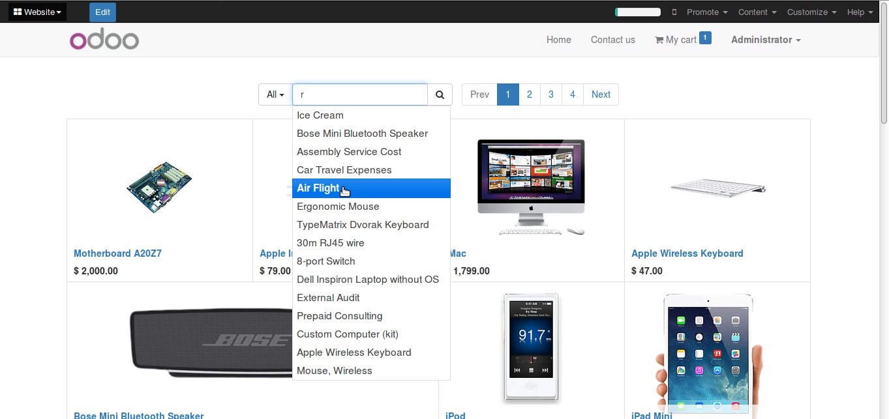Image resolution: width=889 pixels, height=419 pixels.
Task: Open the My cart shopping cart icon
Action: (x=659, y=40)
